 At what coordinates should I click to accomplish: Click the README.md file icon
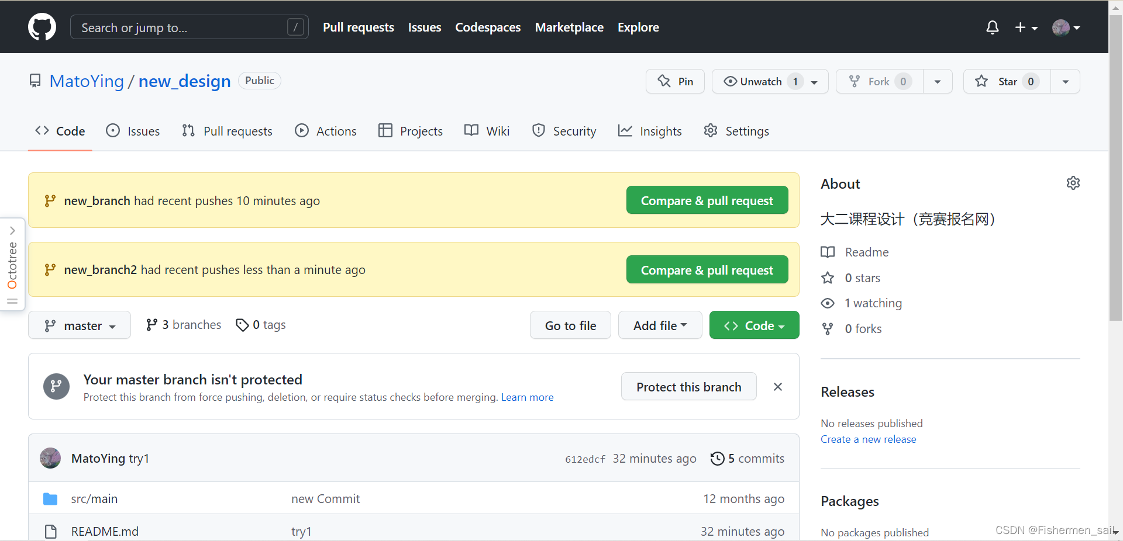coord(51,532)
